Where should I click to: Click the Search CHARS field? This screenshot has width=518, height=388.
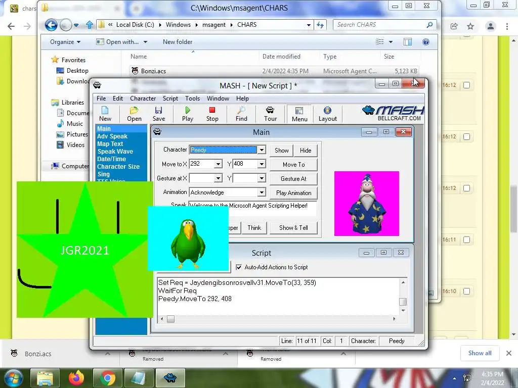384,25
